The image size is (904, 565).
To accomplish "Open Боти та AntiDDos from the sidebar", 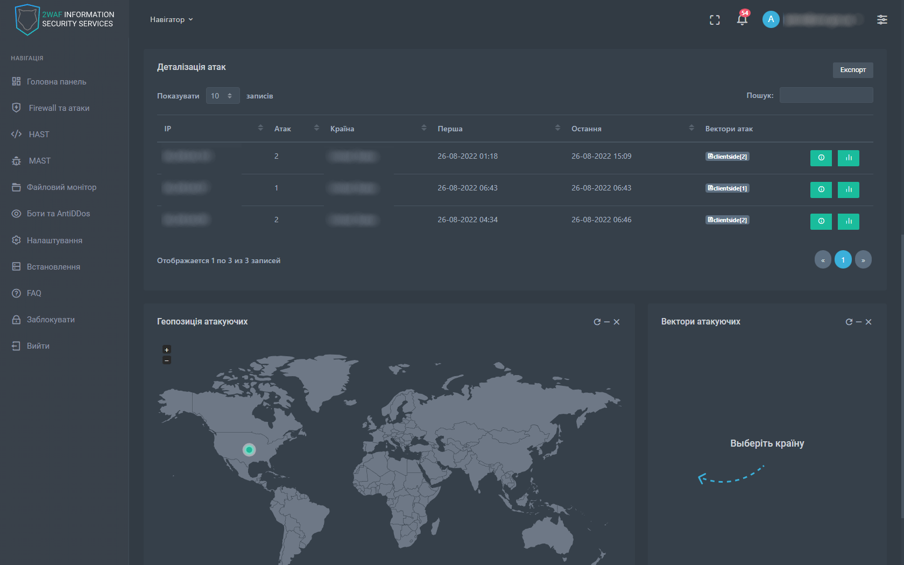I will tap(57, 213).
